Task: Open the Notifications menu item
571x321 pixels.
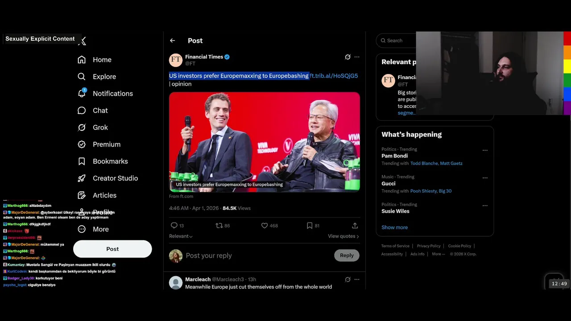Action: [x=113, y=94]
